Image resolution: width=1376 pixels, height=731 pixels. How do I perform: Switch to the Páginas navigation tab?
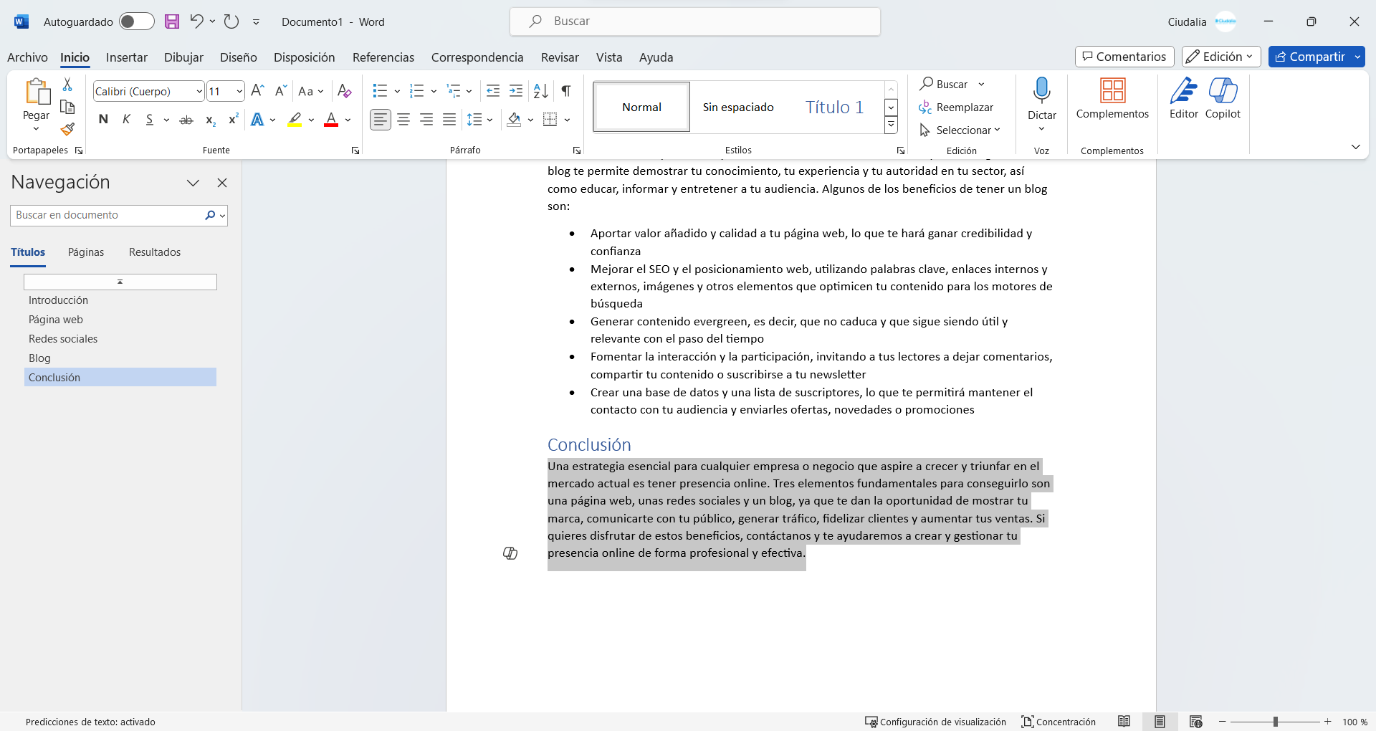point(86,252)
